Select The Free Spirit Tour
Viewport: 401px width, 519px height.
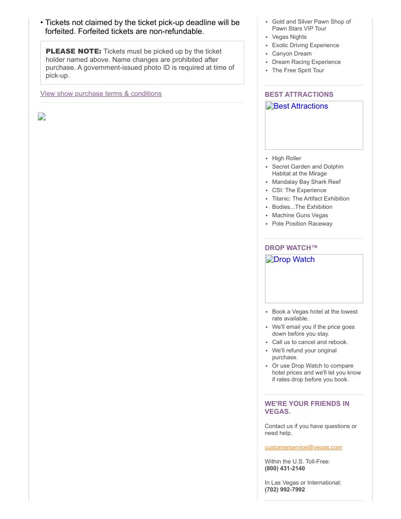point(298,70)
